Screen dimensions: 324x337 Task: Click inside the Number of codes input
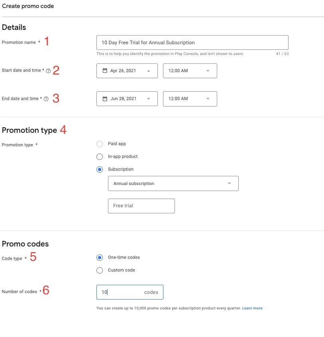click(x=120, y=292)
